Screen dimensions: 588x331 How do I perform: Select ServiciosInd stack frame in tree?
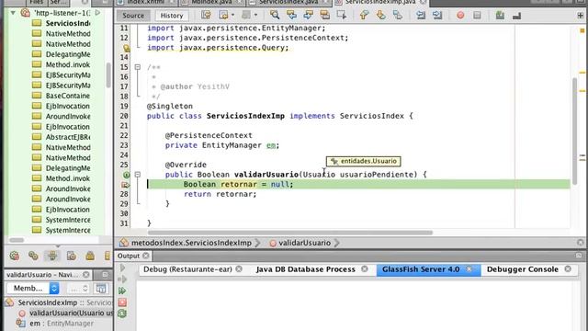click(68, 23)
